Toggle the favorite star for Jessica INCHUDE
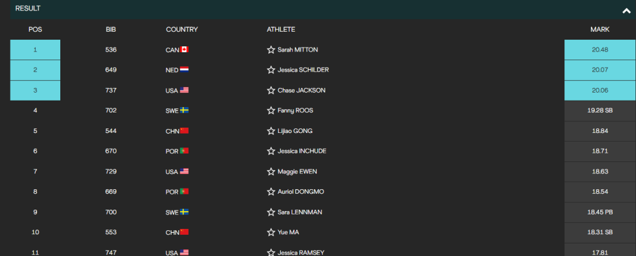Screen dimensions: 636x256 pos(271,151)
